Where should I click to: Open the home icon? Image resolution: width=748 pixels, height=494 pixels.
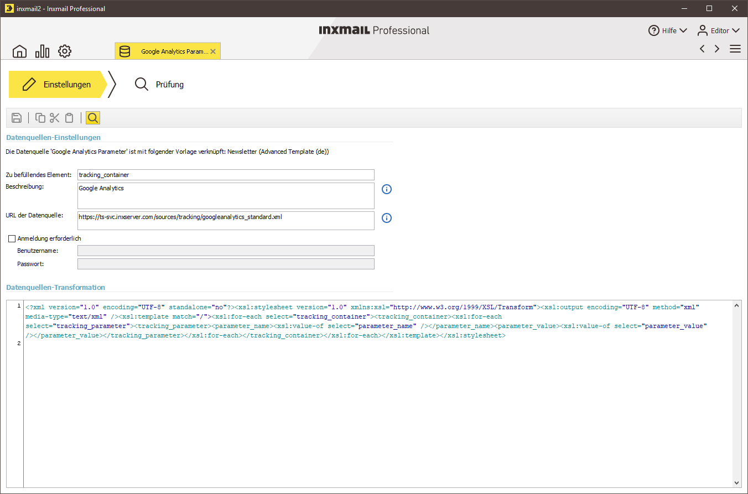pyautogui.click(x=19, y=51)
